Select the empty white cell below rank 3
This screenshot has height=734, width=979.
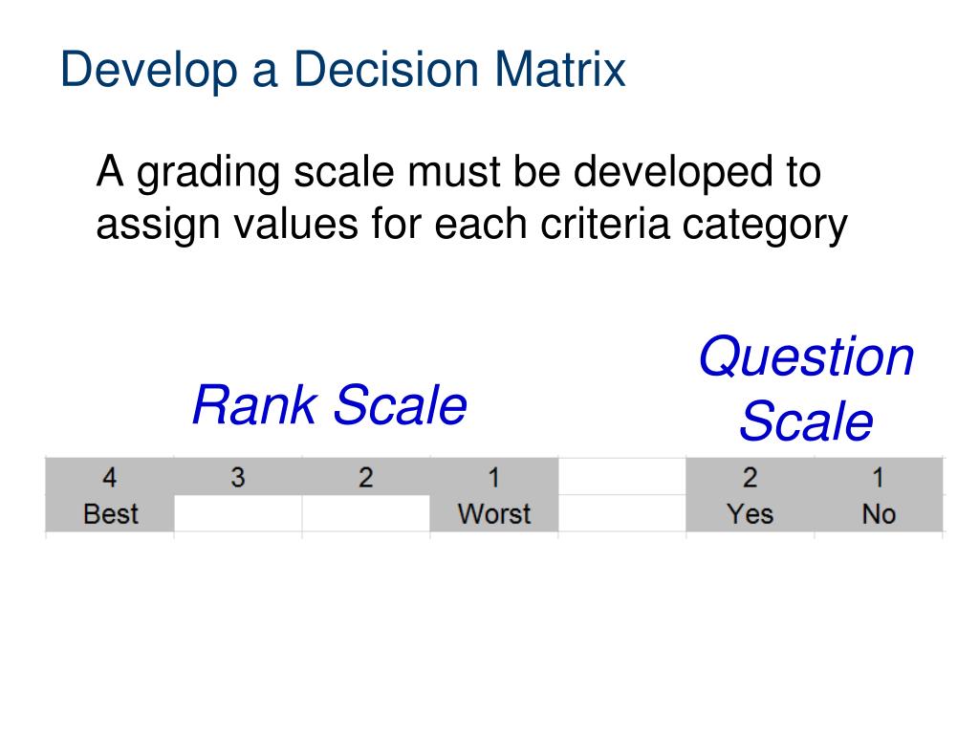pos(238,513)
